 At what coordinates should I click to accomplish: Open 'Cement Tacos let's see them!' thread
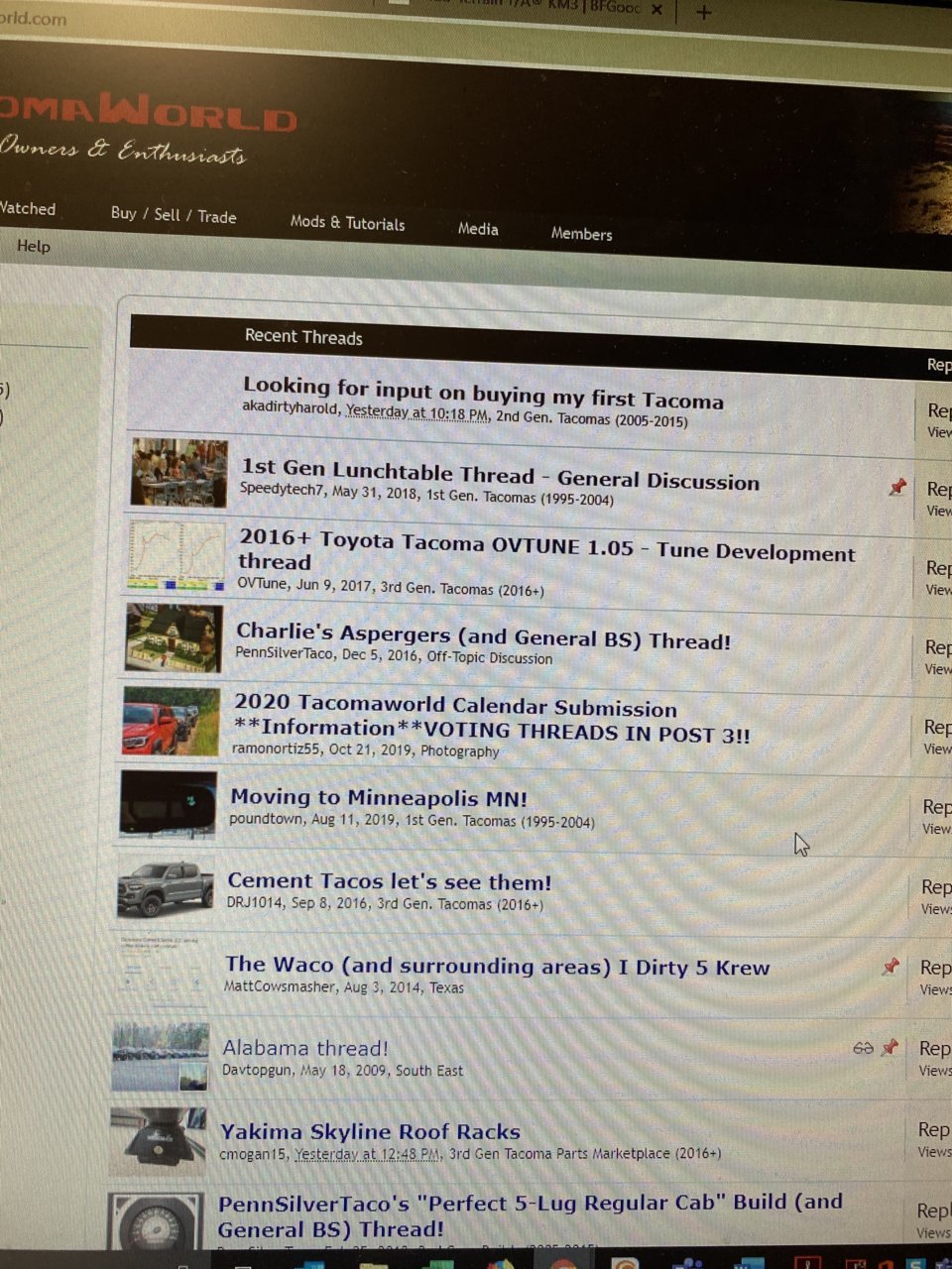(389, 880)
